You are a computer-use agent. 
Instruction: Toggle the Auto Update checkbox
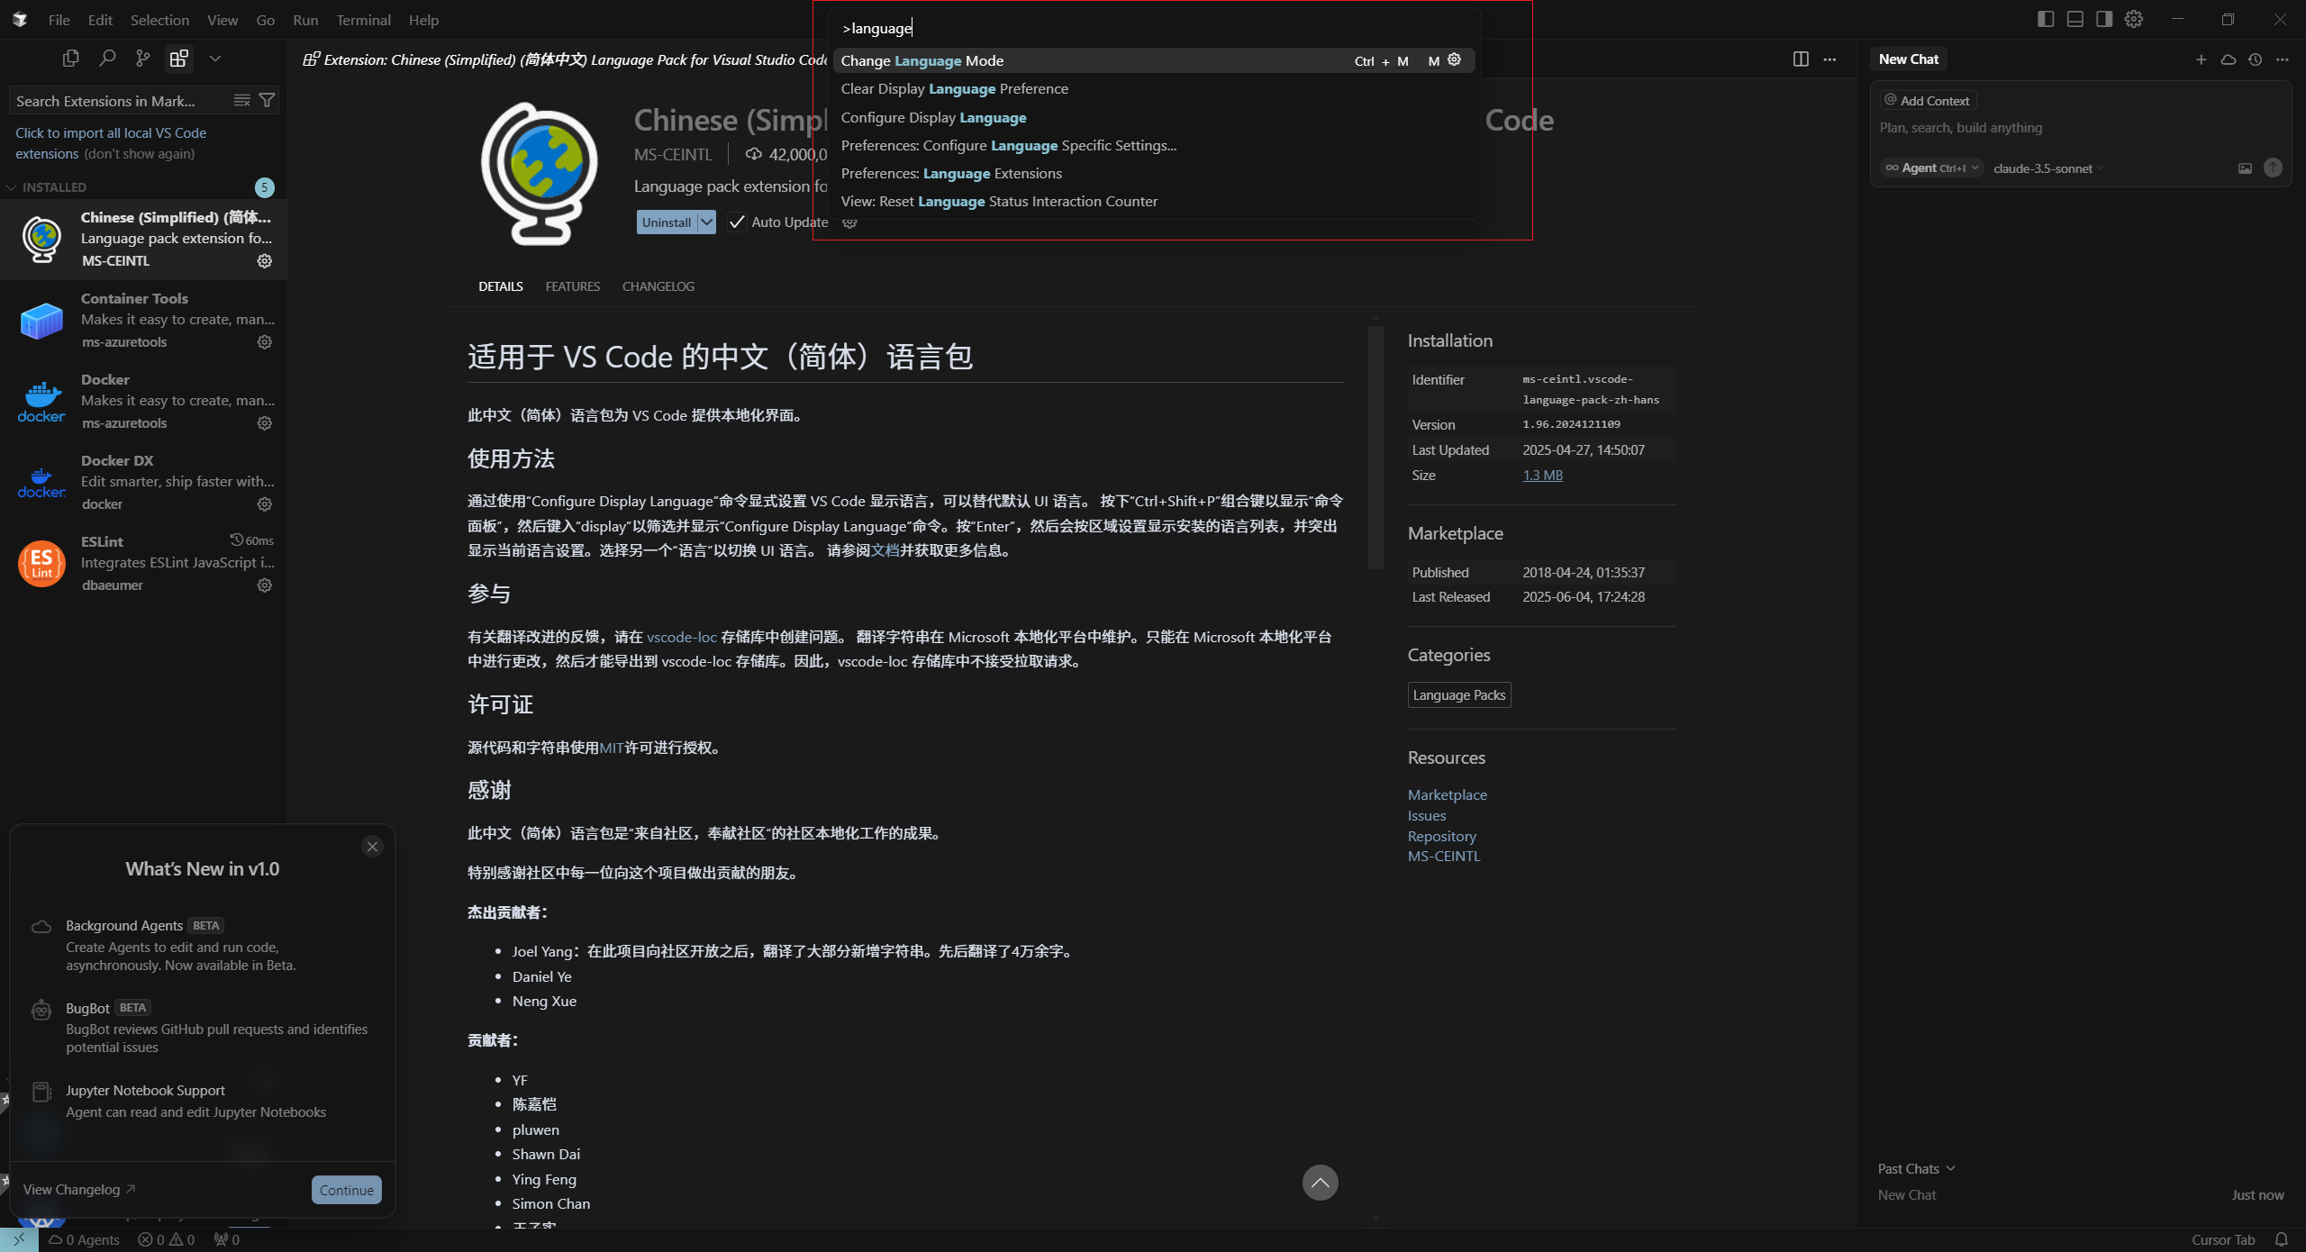click(737, 222)
